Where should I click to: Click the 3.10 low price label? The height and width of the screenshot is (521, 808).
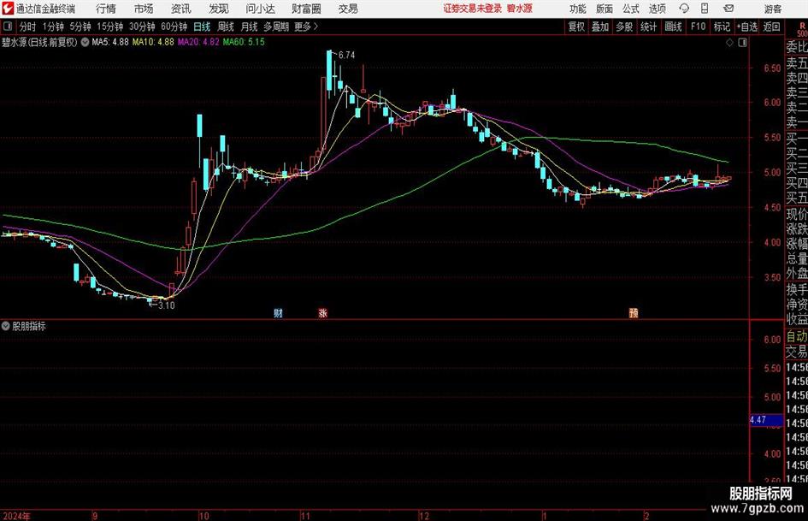(167, 305)
